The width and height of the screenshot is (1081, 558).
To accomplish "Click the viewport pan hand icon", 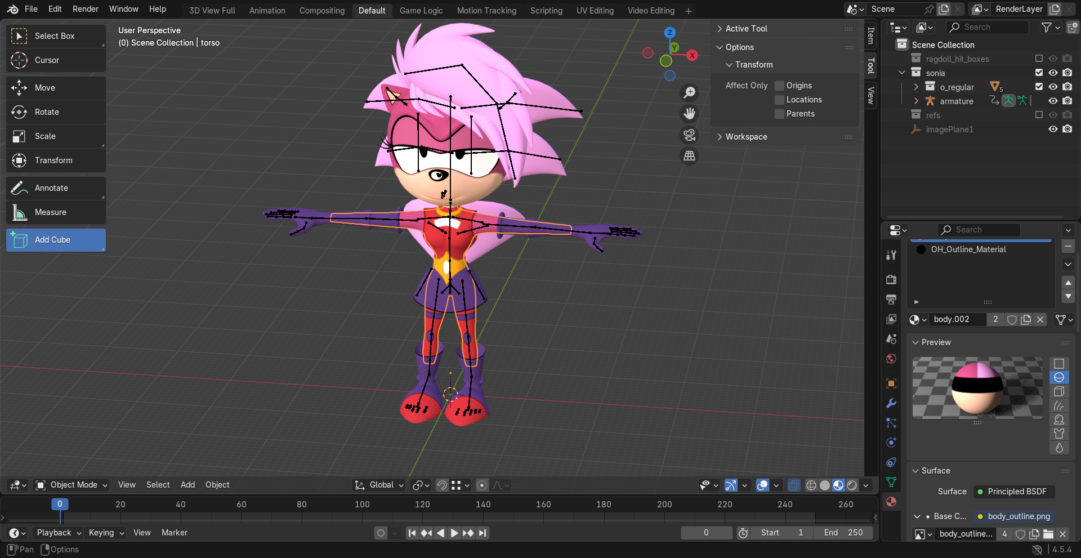I will 689,114.
